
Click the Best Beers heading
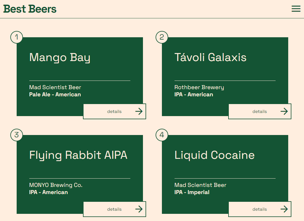(30, 9)
